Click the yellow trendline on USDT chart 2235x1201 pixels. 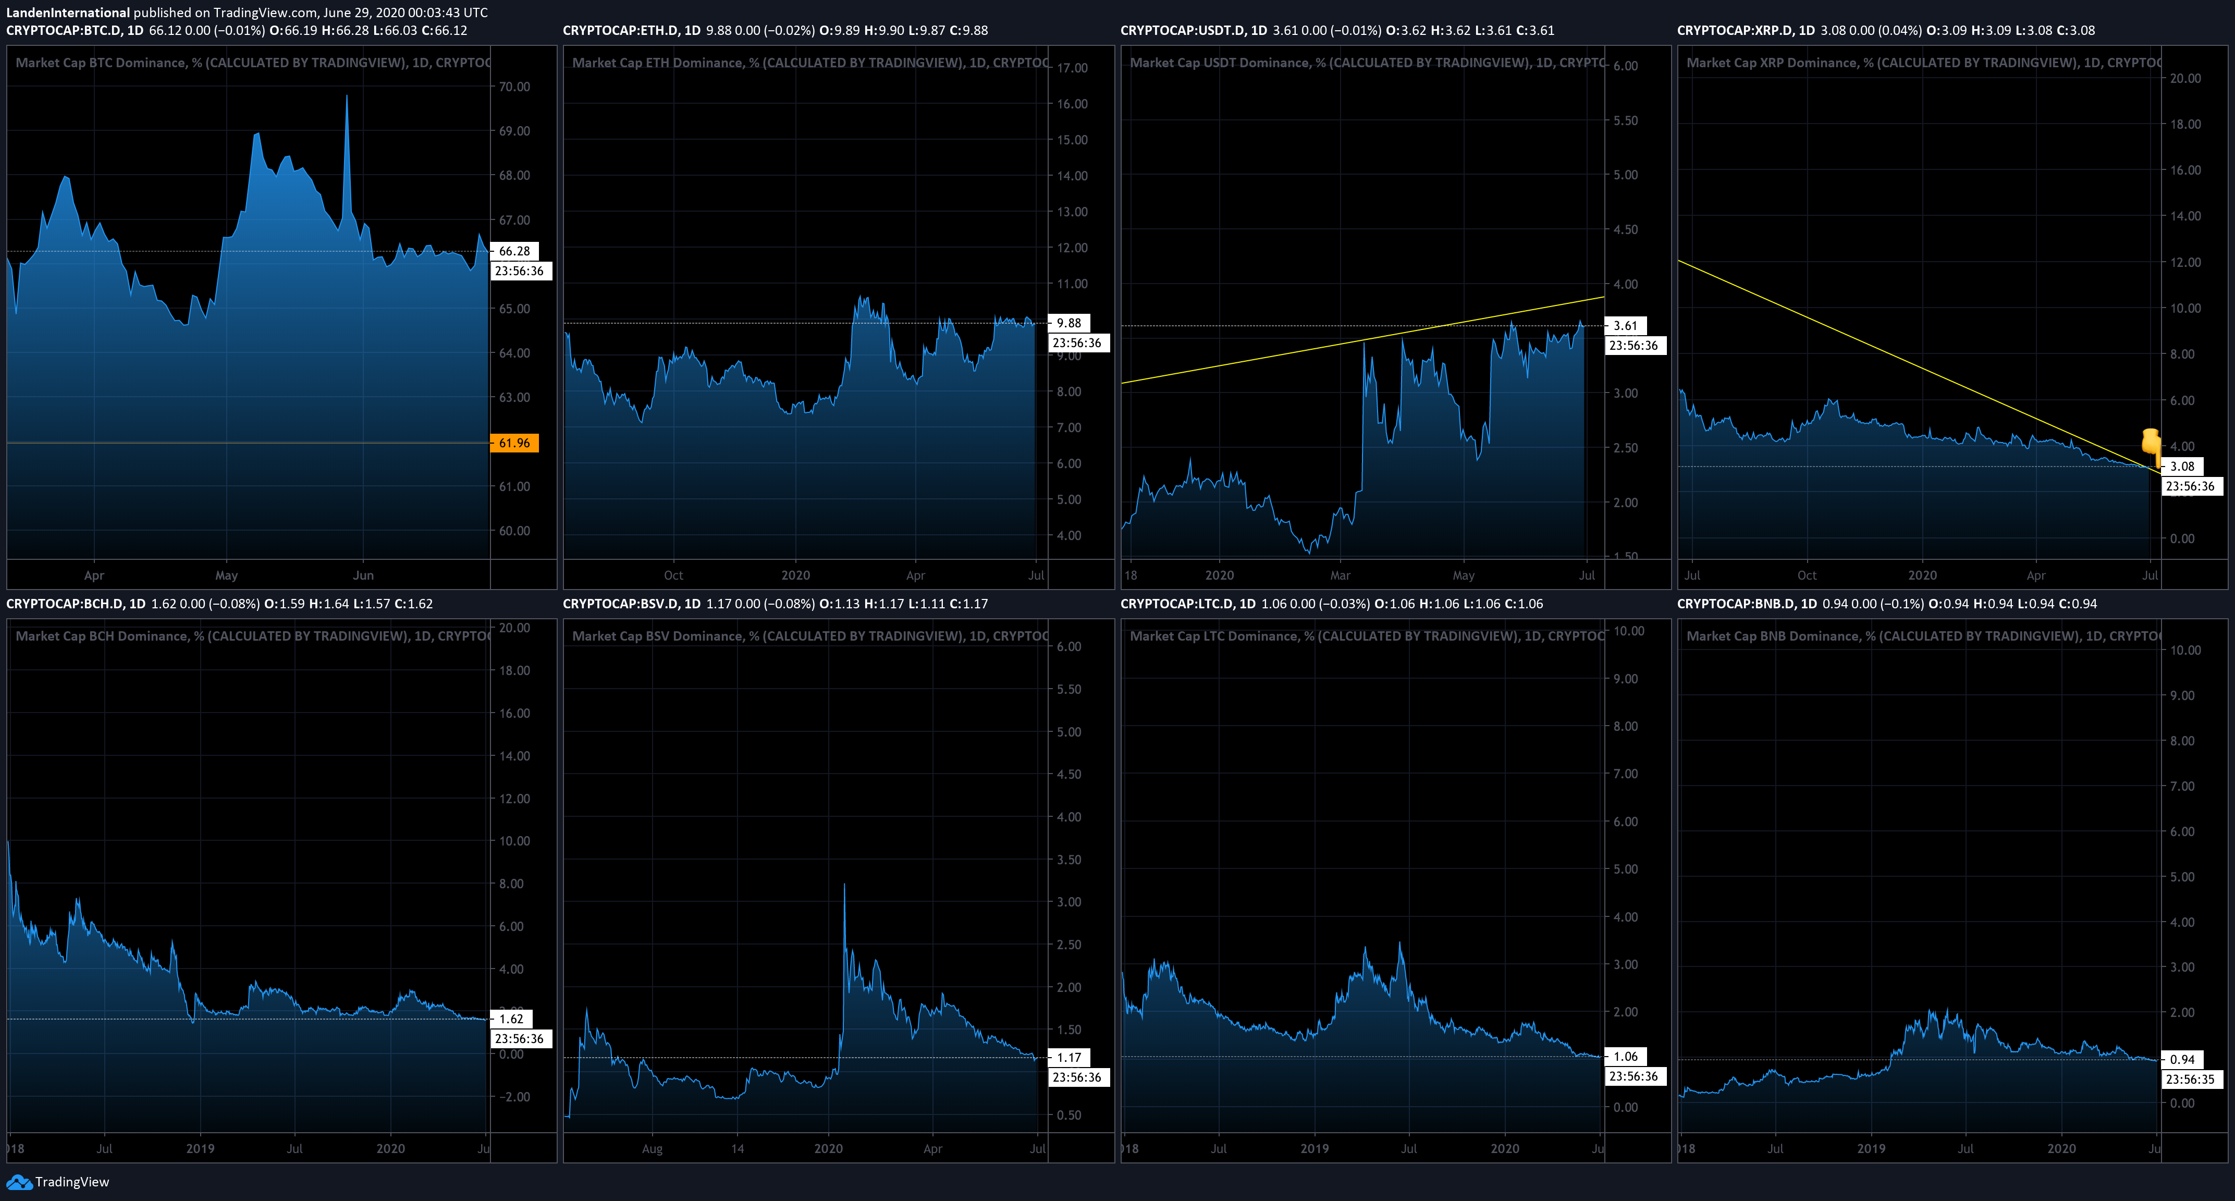point(1362,340)
